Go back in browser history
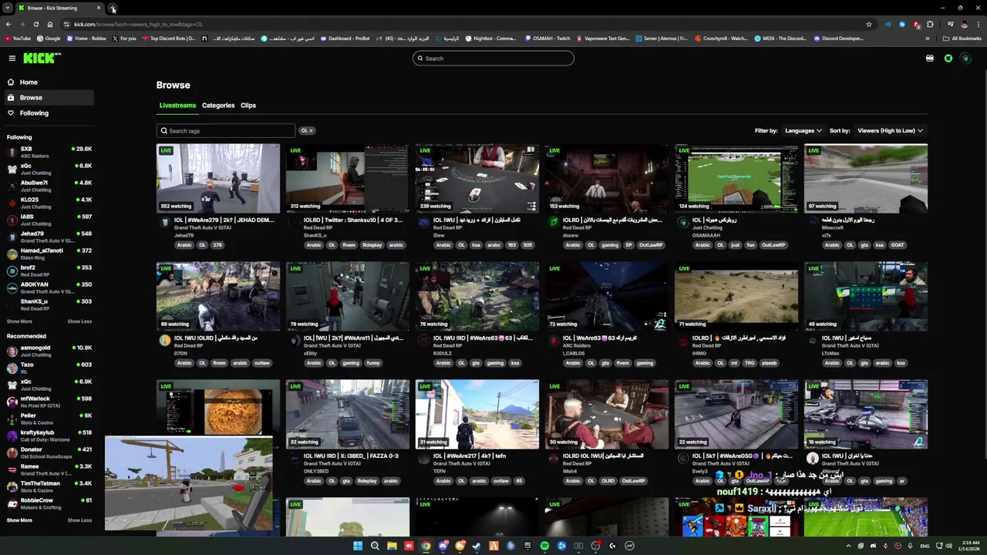 click(x=8, y=24)
